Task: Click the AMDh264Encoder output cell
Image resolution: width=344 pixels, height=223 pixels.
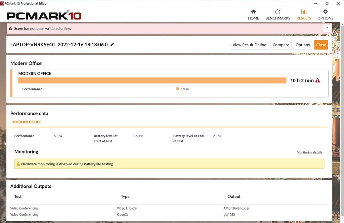Action: [x=236, y=208]
